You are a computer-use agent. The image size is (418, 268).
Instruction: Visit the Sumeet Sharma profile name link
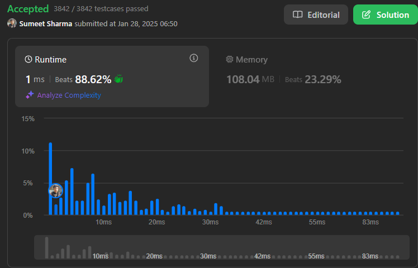pos(46,23)
